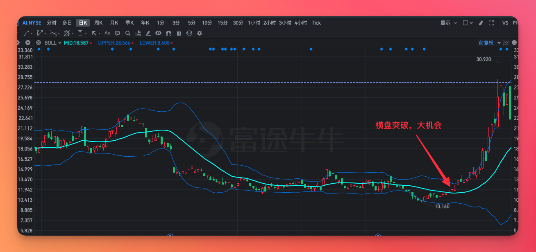This screenshot has height=252, width=536.
Task: Switch to 年K yearly chart
Action: (145, 23)
